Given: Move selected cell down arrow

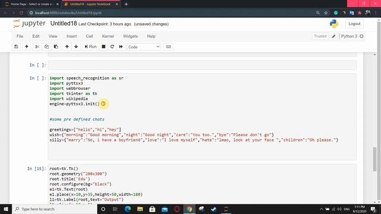Looking at the screenshot, I should click(76, 46).
